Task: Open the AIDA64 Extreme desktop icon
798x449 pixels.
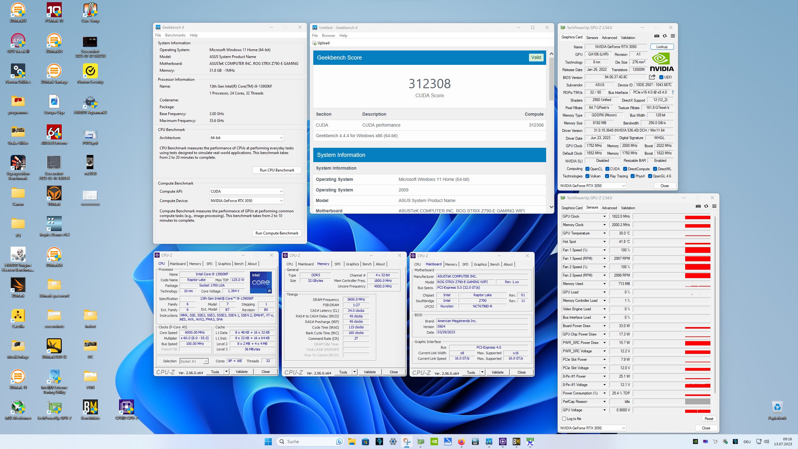Action: [54, 135]
